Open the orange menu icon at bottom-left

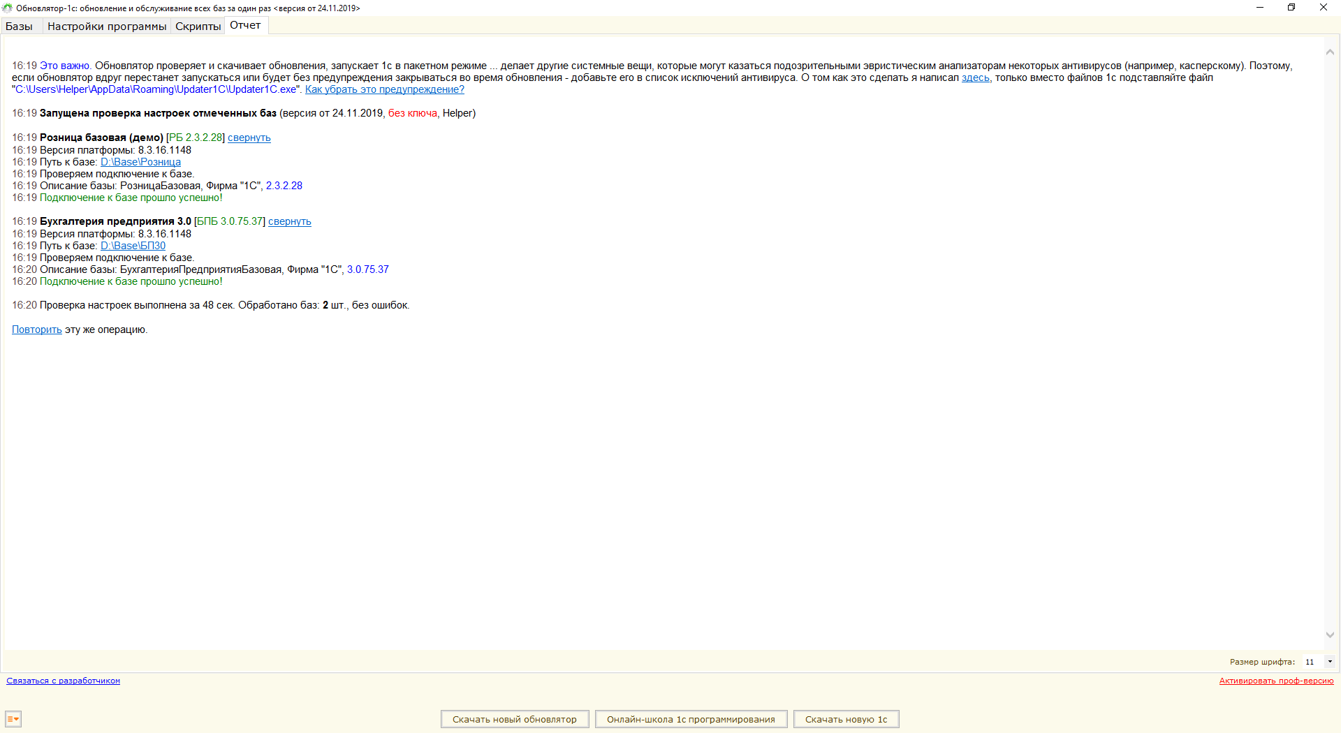[x=13, y=719]
